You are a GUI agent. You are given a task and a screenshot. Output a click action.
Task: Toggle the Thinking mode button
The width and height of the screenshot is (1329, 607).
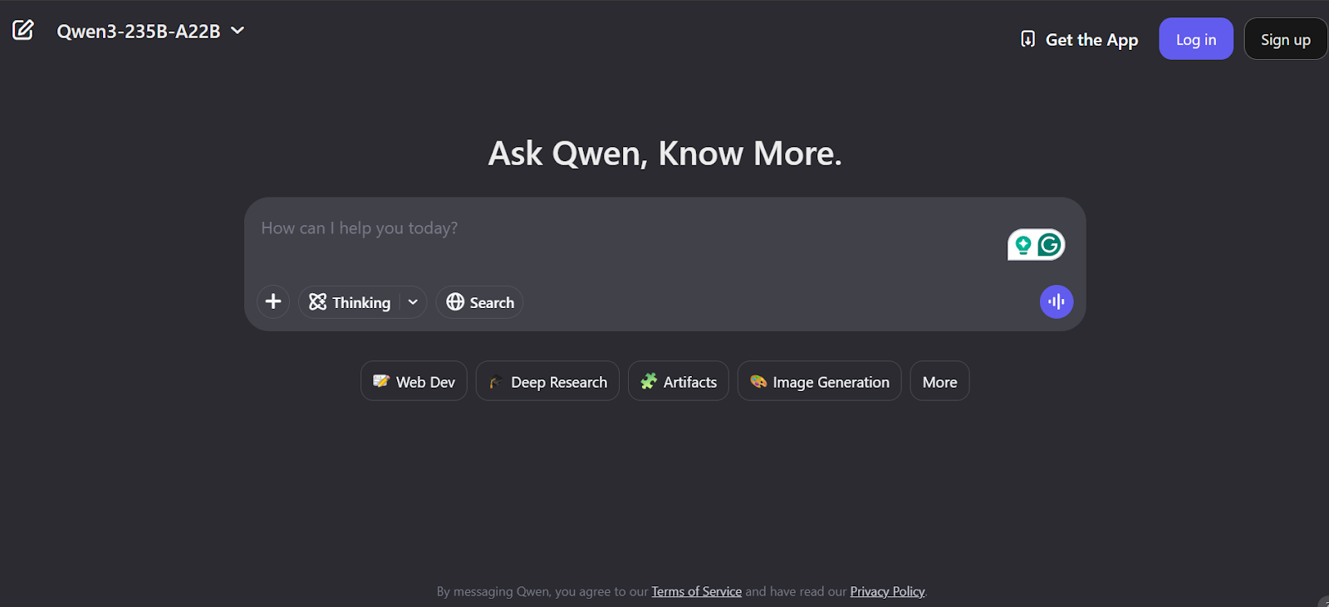point(350,302)
